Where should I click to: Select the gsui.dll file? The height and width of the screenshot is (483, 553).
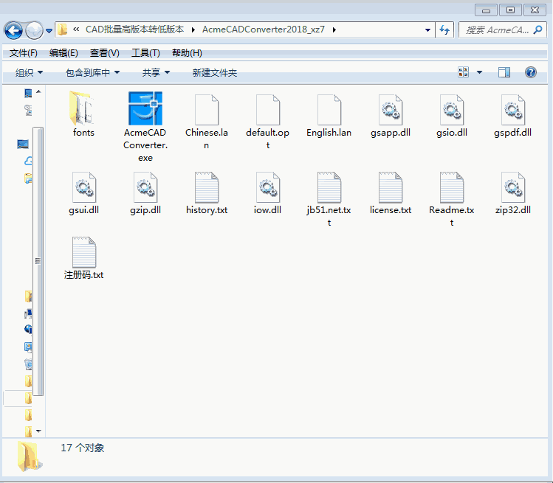(x=83, y=192)
